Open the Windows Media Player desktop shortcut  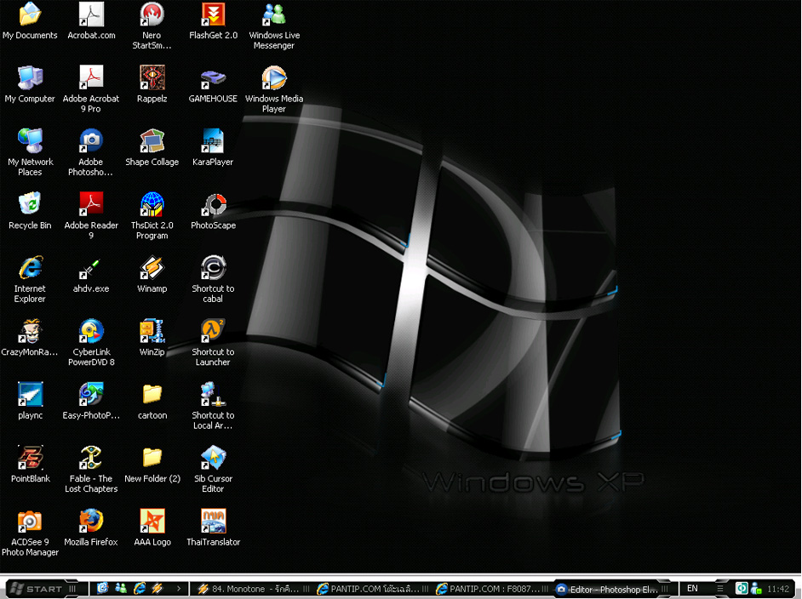pyautogui.click(x=274, y=89)
